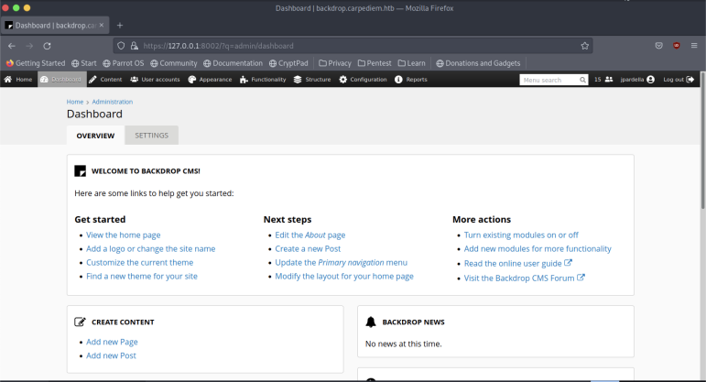Click the Menu search input field

tap(552, 80)
